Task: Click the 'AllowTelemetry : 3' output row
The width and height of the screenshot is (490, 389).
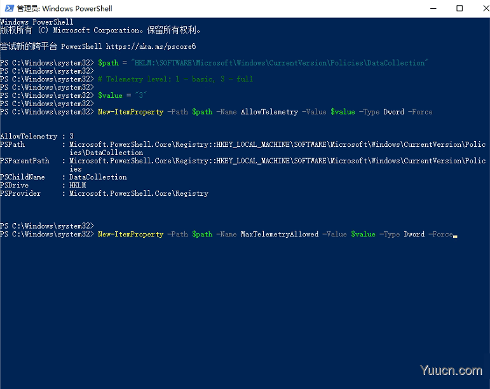Action: pos(37,136)
